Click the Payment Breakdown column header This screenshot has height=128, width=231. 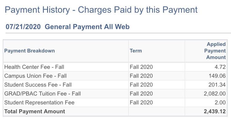(x=30, y=51)
